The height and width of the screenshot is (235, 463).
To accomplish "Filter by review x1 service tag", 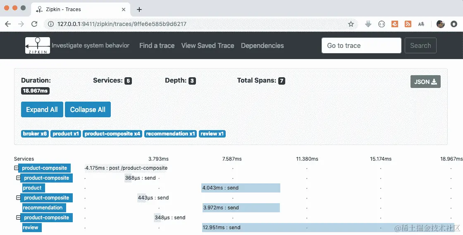I will point(212,133).
